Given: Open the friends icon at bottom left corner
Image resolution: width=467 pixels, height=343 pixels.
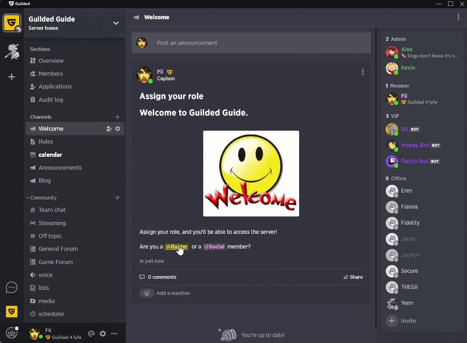Looking at the screenshot, I should click(x=11, y=333).
